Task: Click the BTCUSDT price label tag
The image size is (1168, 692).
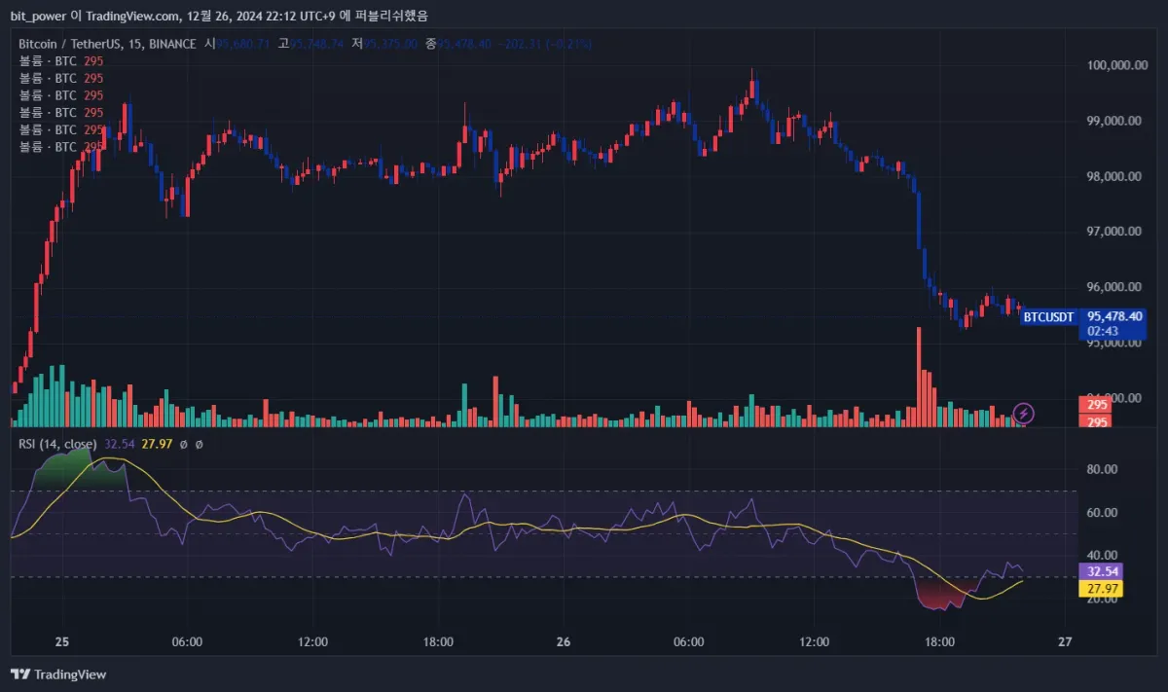Action: pyautogui.click(x=1049, y=316)
